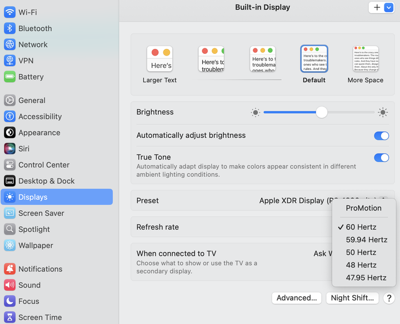Click the Bluetooth icon in sidebar
The width and height of the screenshot is (400, 324).
[x=9, y=28]
